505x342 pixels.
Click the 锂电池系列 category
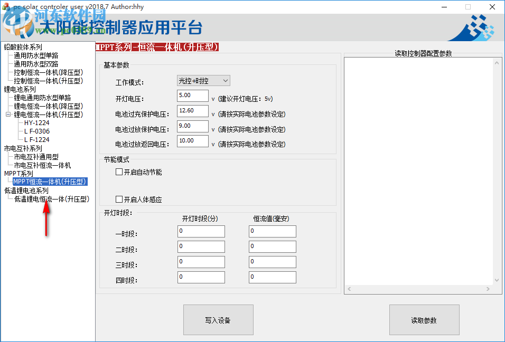(20, 89)
